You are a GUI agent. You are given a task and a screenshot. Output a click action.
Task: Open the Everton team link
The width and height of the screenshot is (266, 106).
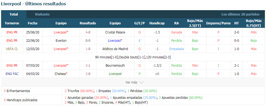click(61, 40)
